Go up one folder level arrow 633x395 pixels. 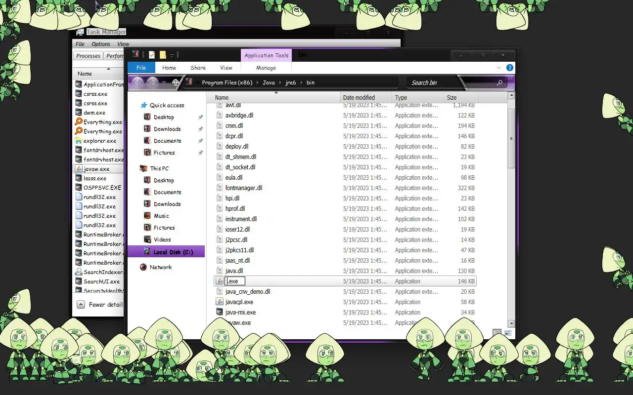[175, 82]
